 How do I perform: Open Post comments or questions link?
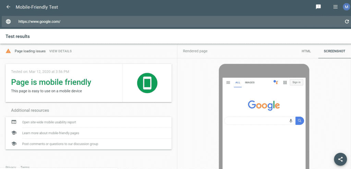tap(60, 144)
